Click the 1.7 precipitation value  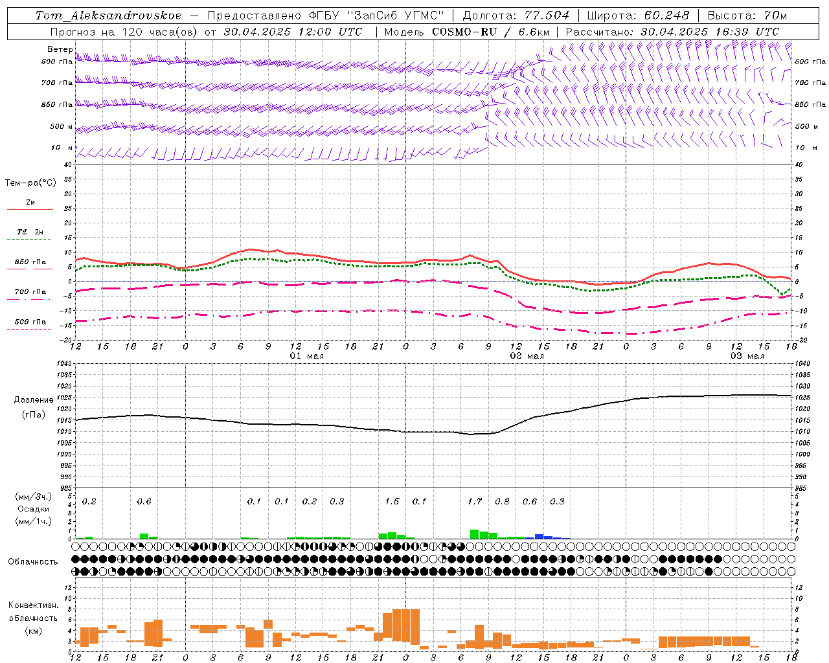[475, 501]
